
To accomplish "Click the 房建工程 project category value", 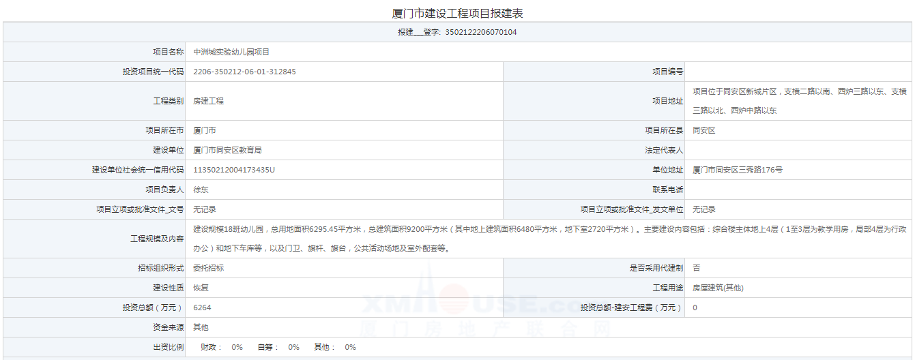I will tap(208, 101).
